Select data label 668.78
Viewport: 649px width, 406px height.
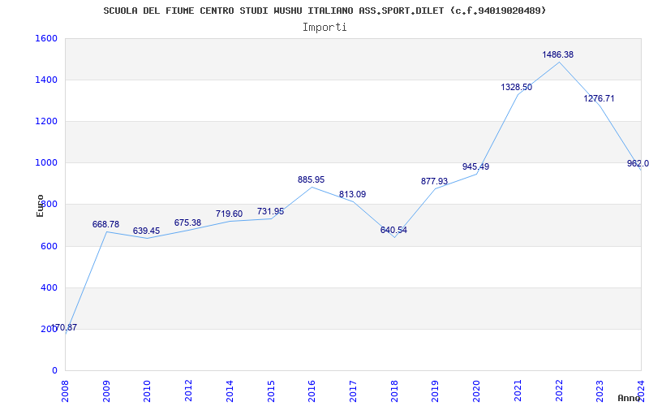[105, 224]
